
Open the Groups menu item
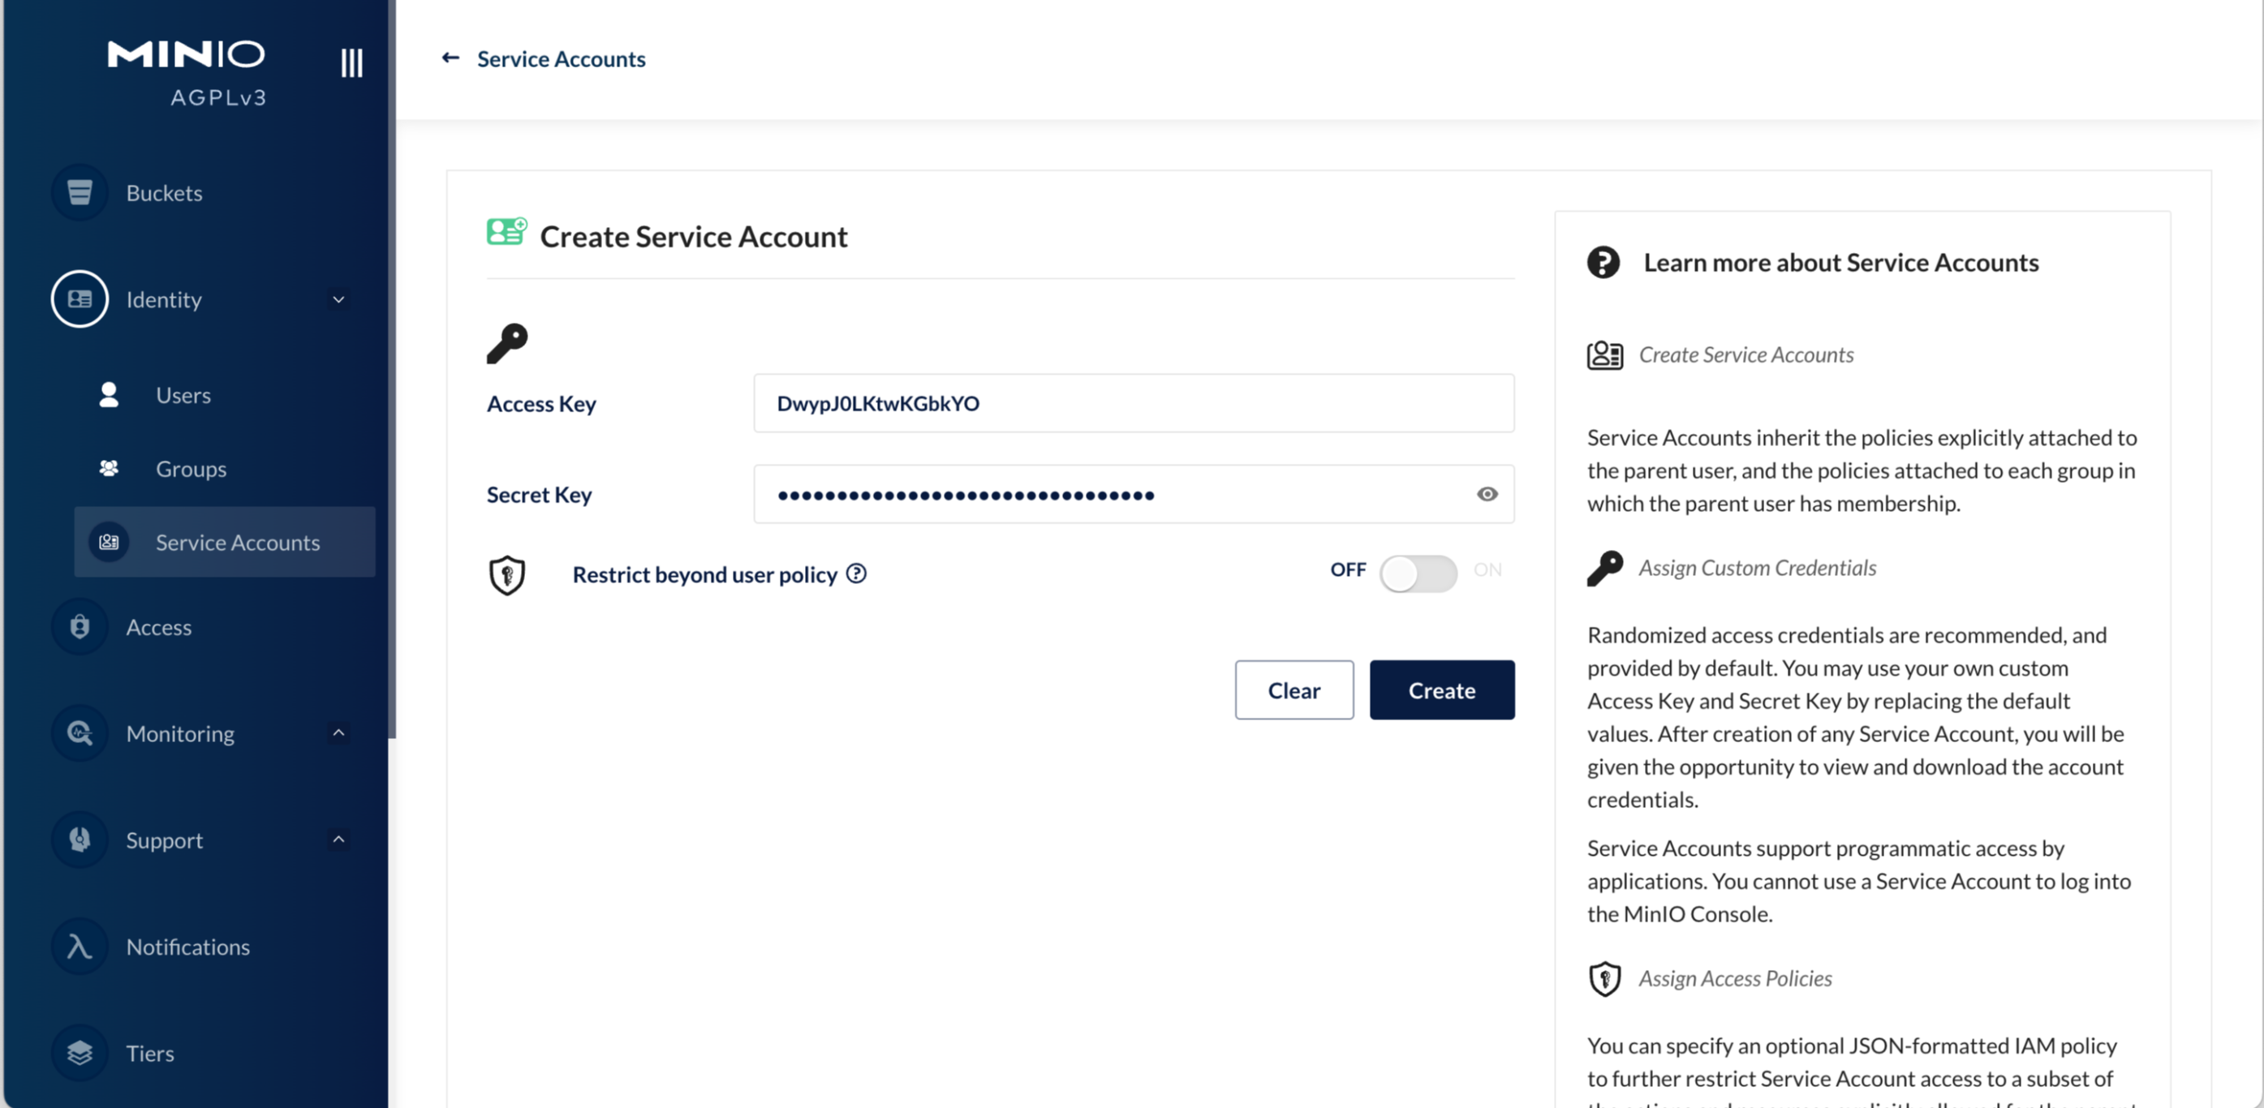pyautogui.click(x=191, y=469)
